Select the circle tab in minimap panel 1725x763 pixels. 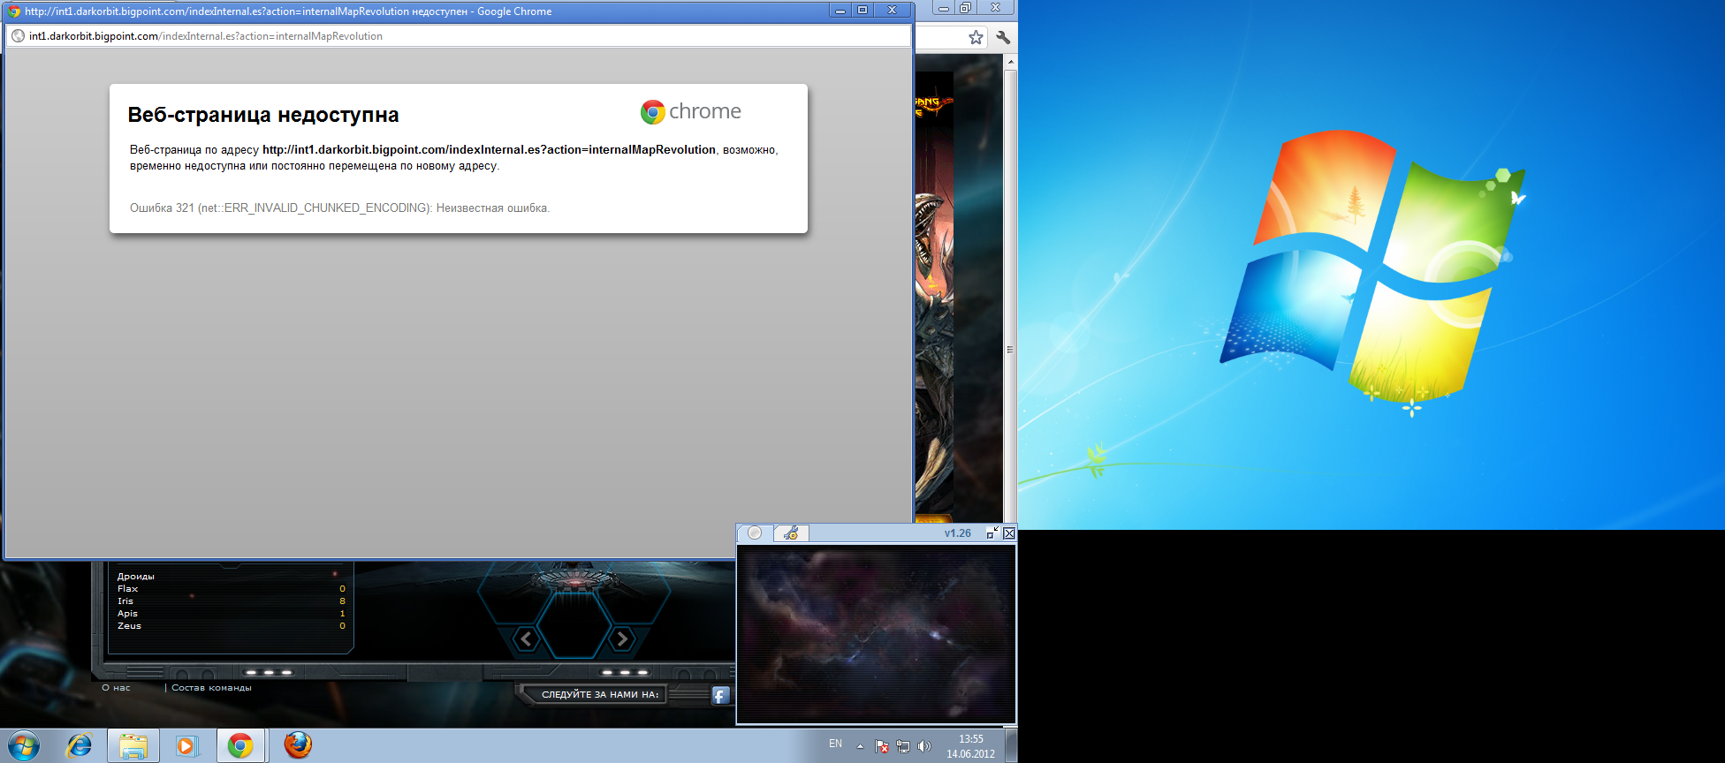(755, 533)
